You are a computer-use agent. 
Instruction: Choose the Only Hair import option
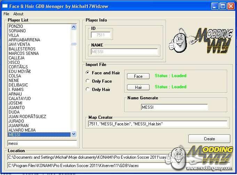click(x=88, y=90)
